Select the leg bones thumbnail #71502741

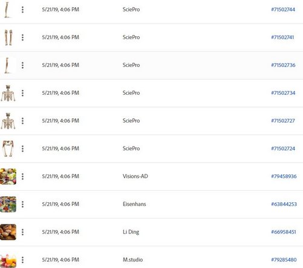8,37
